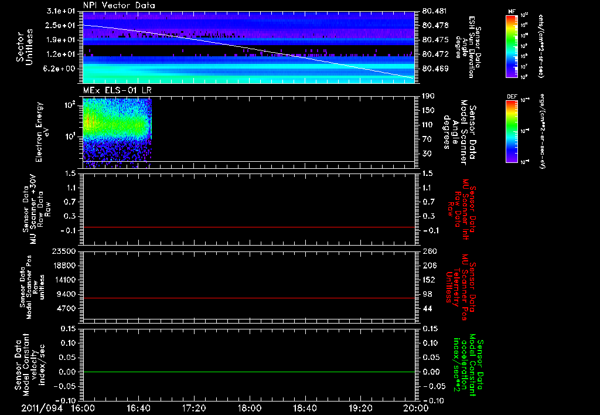Click the DEF color scale bar
Viewport: 600px width, 415px height.
click(512, 131)
